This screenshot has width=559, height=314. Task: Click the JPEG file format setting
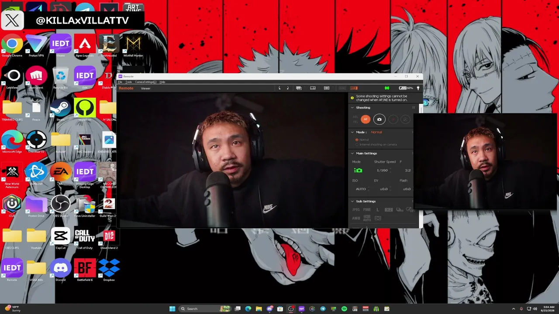click(x=356, y=210)
